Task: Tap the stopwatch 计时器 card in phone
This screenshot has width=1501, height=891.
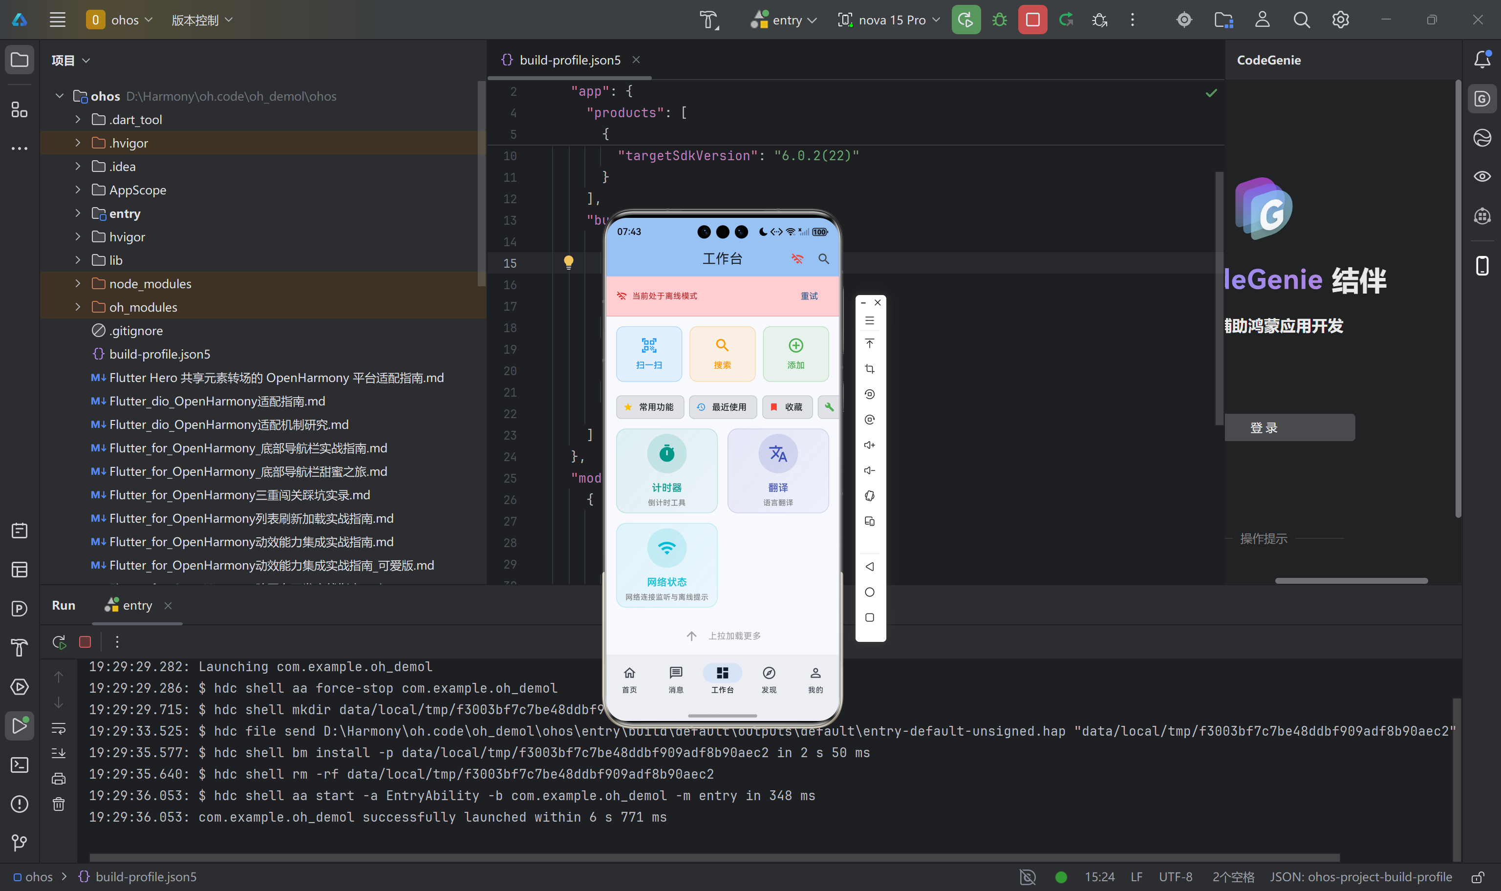Action: pyautogui.click(x=666, y=470)
